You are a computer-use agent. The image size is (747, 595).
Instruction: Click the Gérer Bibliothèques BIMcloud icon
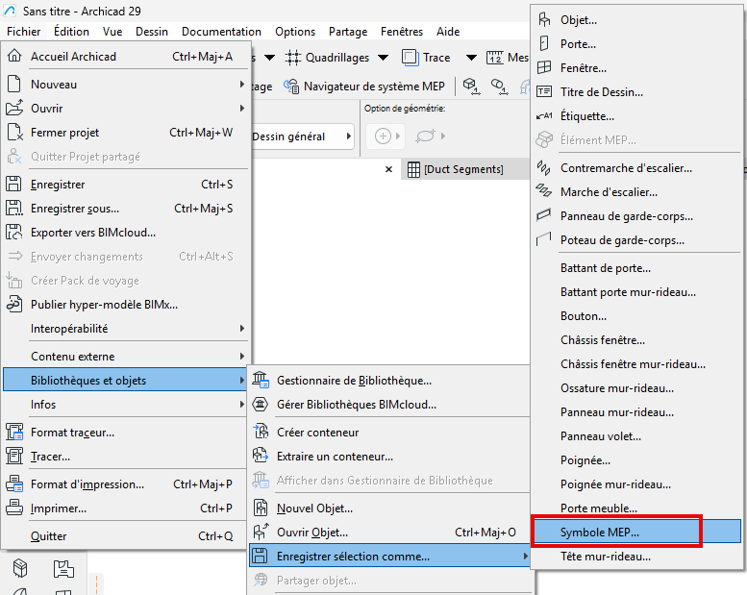tap(261, 404)
